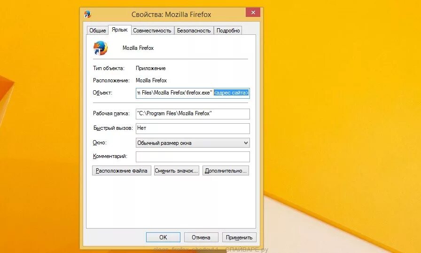Confirm with the OK button
This screenshot has width=421, height=253.
click(163, 237)
